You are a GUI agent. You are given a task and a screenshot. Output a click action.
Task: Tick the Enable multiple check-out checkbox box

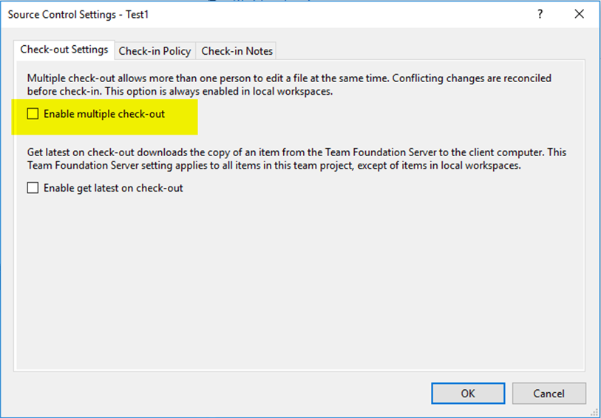tap(33, 114)
